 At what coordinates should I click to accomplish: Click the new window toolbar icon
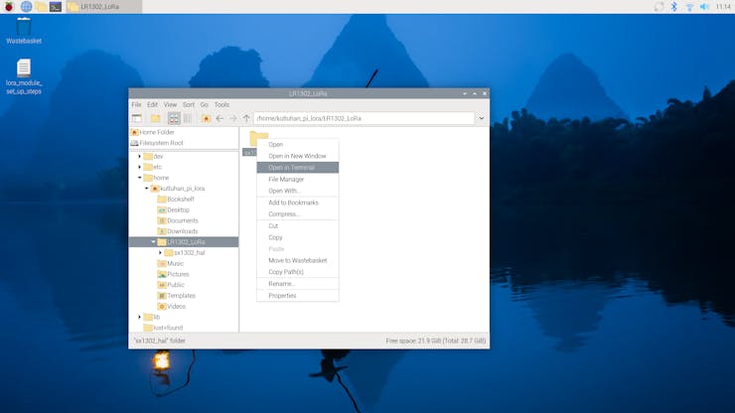[137, 118]
